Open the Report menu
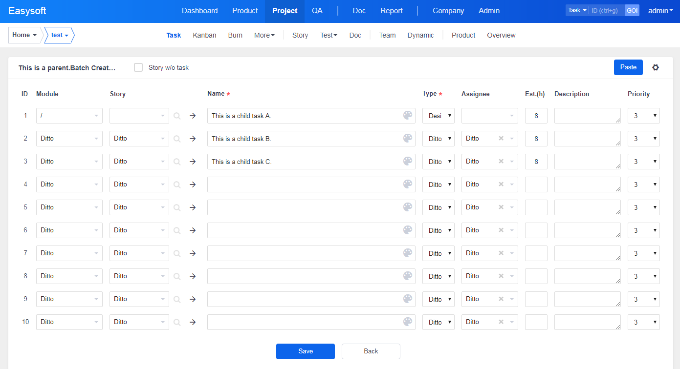680x369 pixels. point(392,11)
